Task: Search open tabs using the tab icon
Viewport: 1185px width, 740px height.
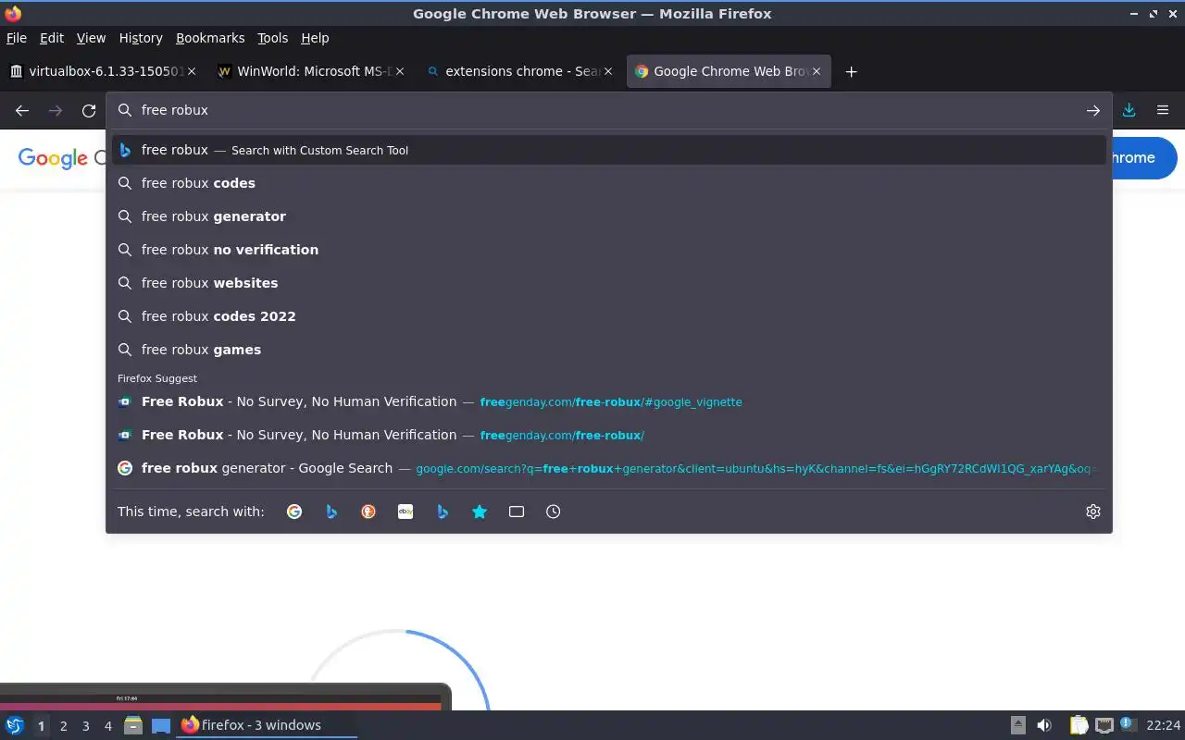Action: [x=517, y=512]
